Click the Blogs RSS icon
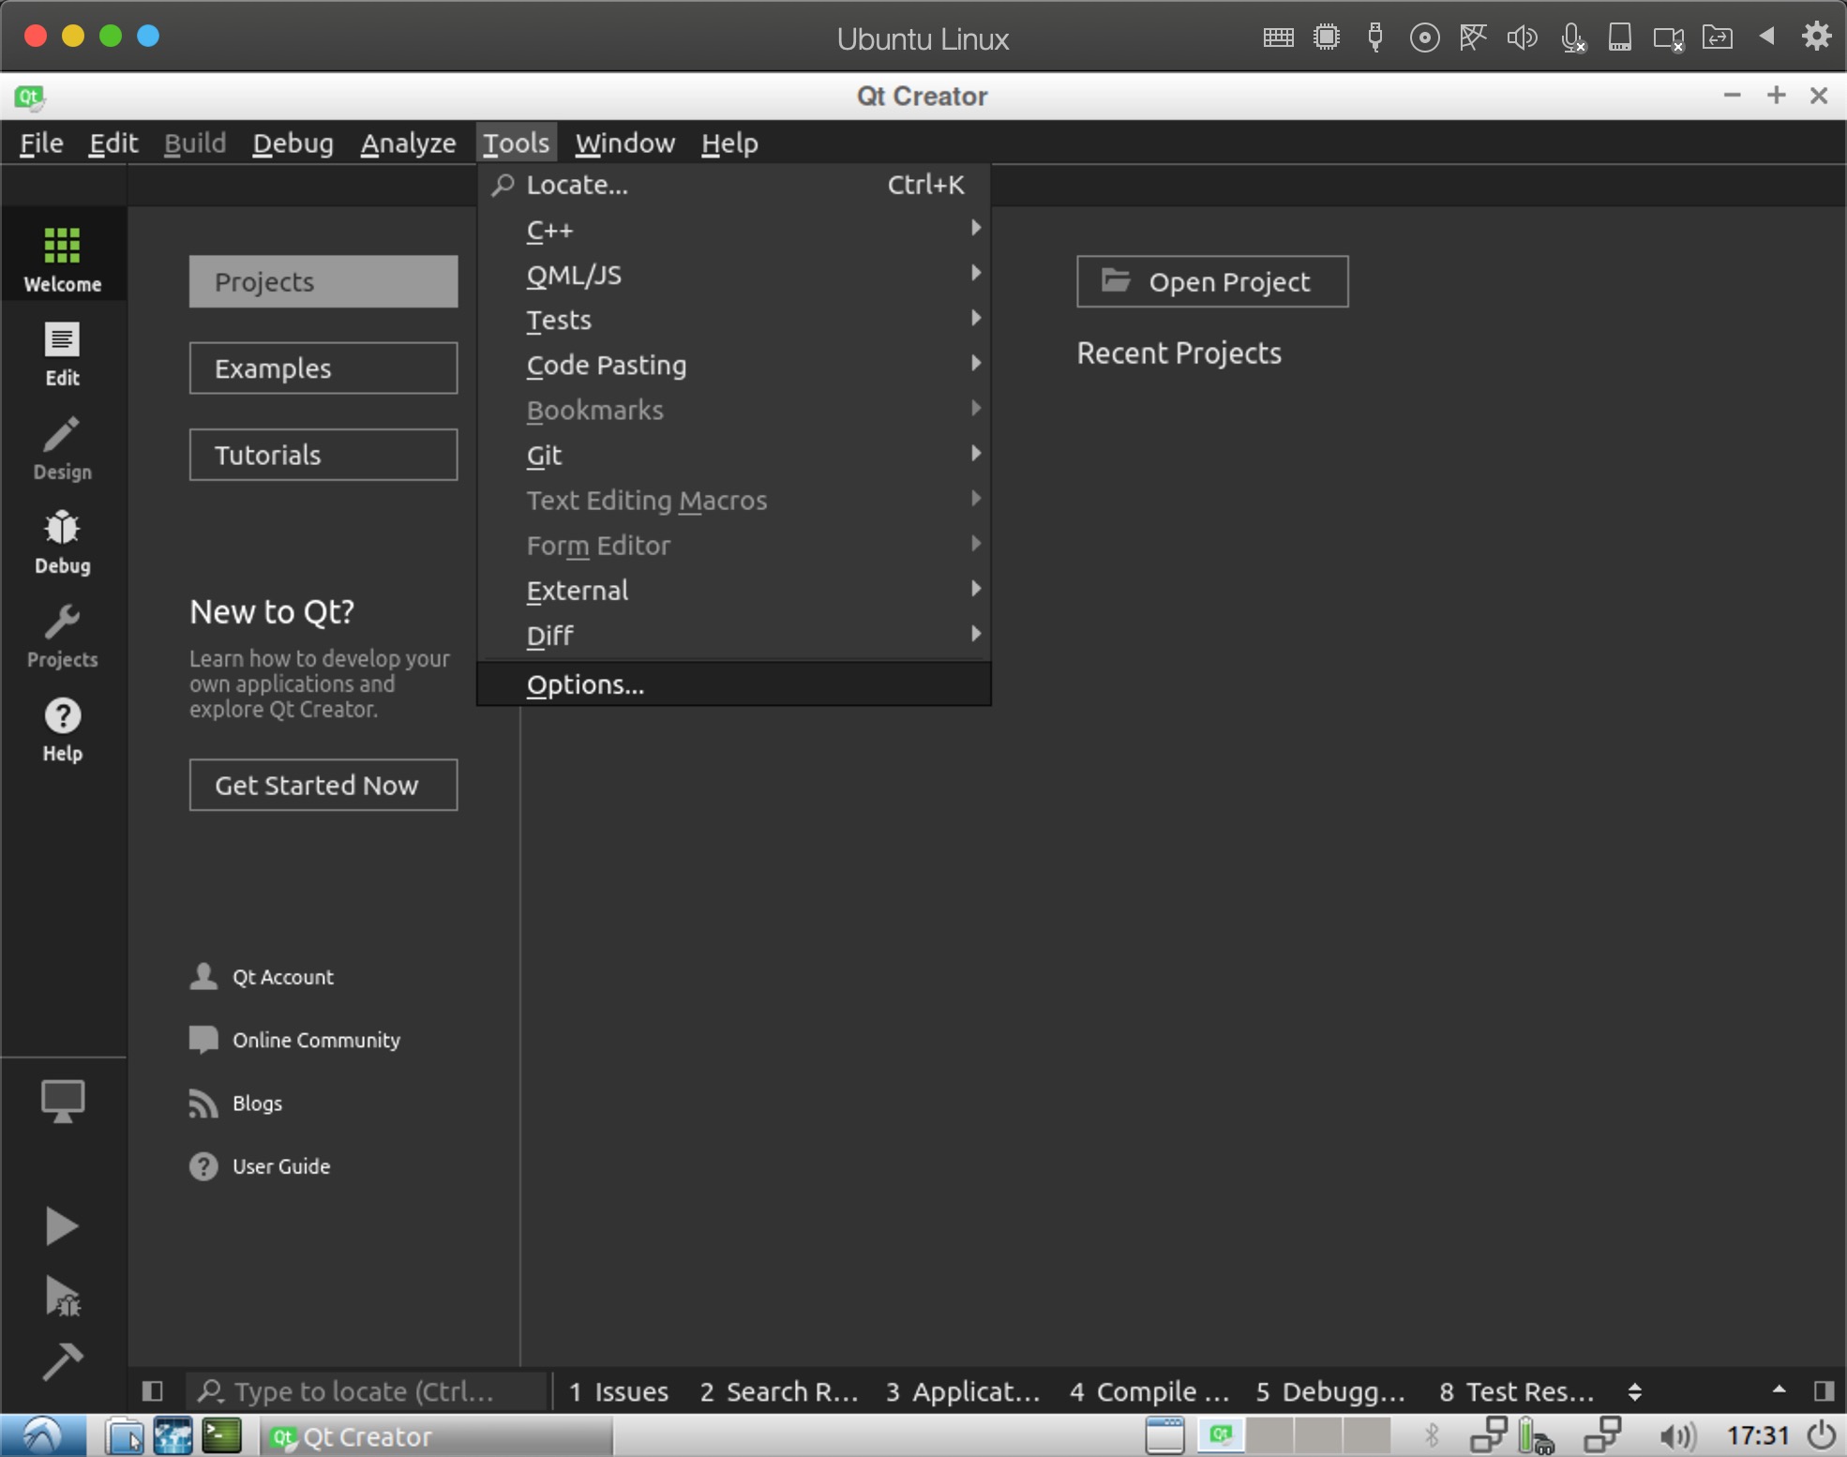Viewport: 1847px width, 1457px height. [x=203, y=1104]
